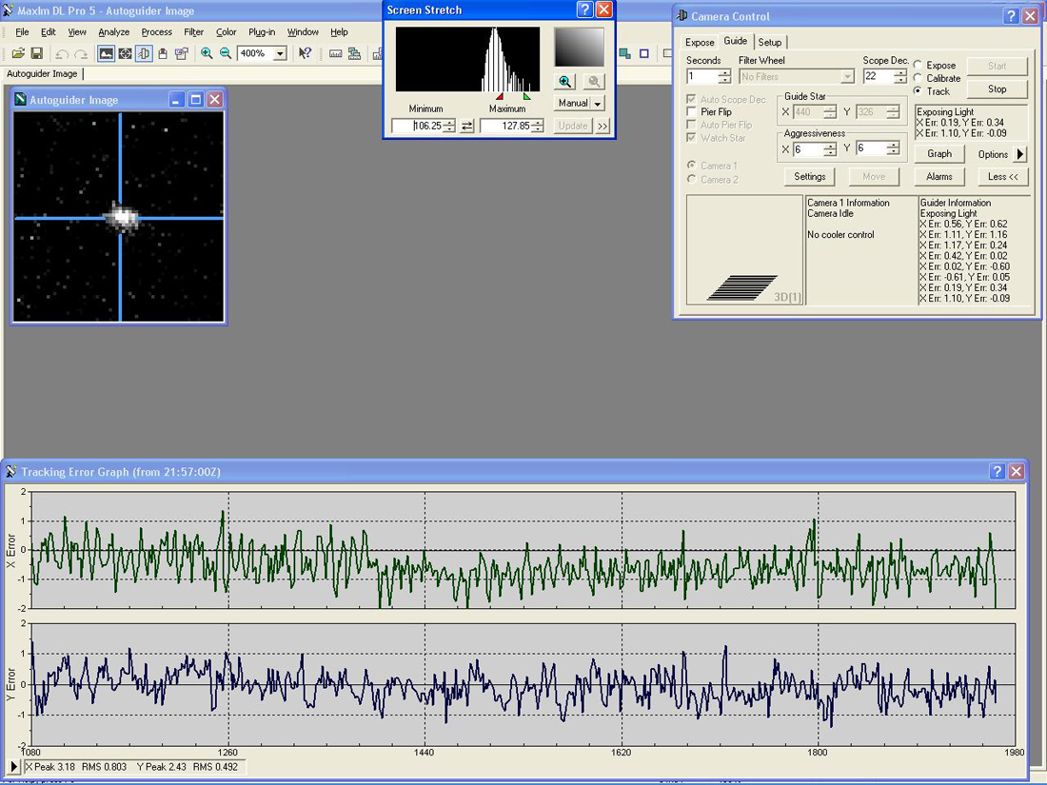Enable the Pier Flip checkbox
The height and width of the screenshot is (785, 1047).
[692, 112]
